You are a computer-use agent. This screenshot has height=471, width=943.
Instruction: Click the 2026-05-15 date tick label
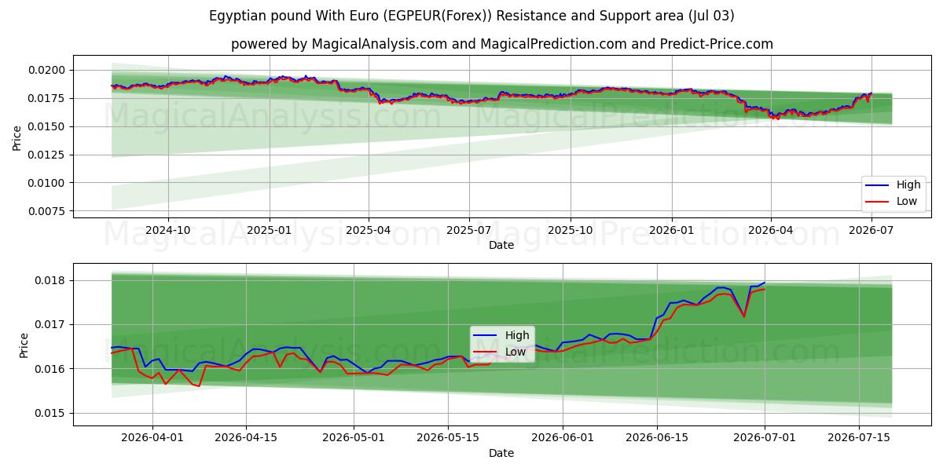pyautogui.click(x=448, y=438)
